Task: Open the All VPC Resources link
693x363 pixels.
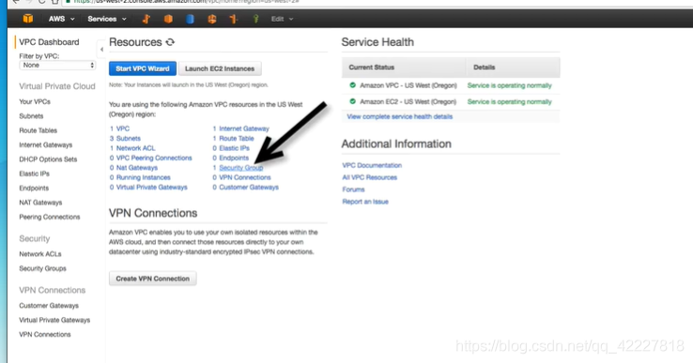Action: tap(369, 177)
